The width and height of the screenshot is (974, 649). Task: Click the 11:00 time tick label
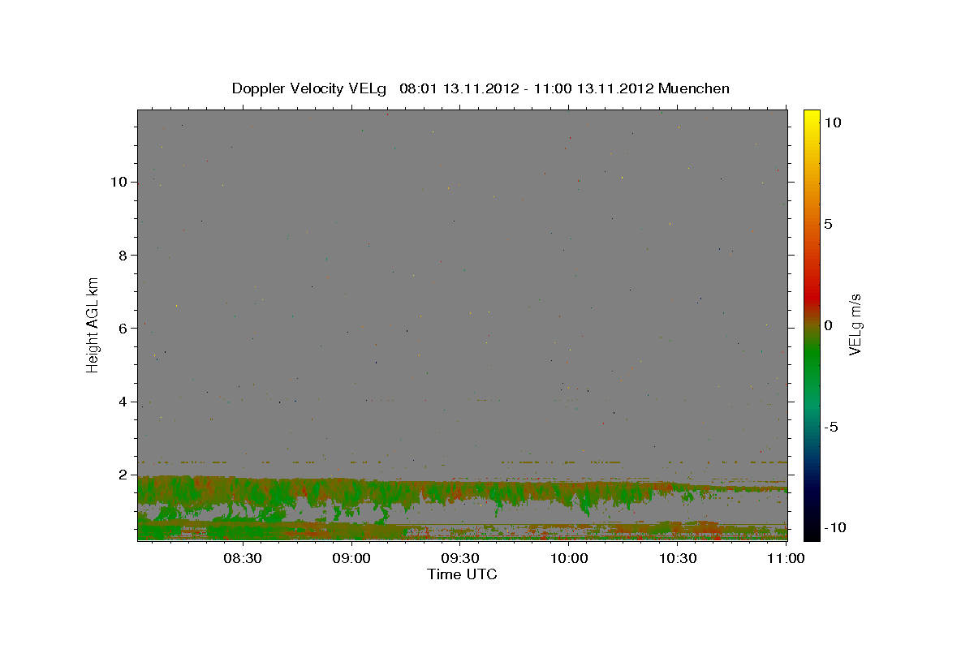click(x=787, y=558)
